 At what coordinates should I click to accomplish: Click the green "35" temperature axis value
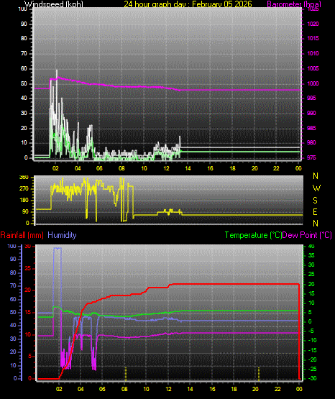pos(311,255)
